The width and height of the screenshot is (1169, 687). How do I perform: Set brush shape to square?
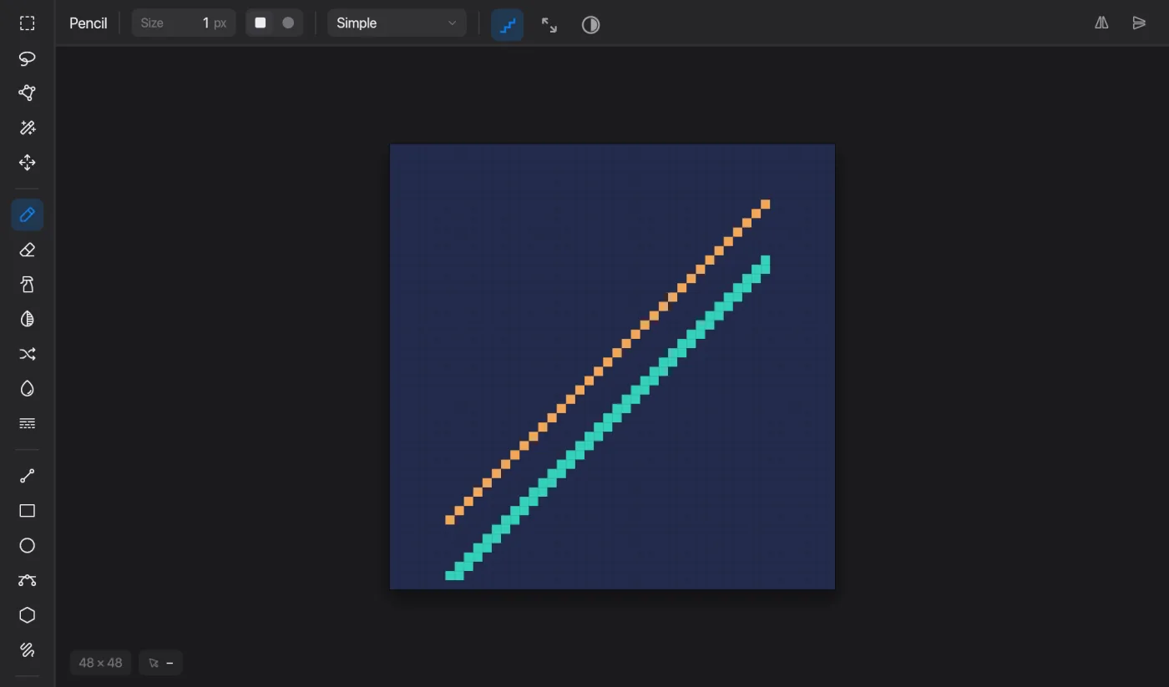point(261,23)
